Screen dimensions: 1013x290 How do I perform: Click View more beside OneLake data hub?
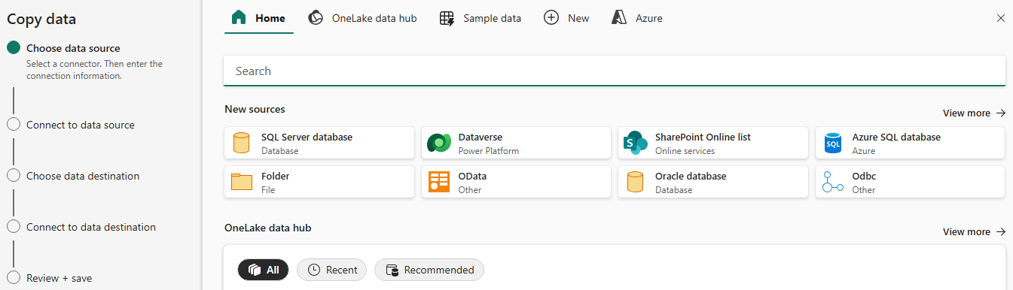click(974, 231)
